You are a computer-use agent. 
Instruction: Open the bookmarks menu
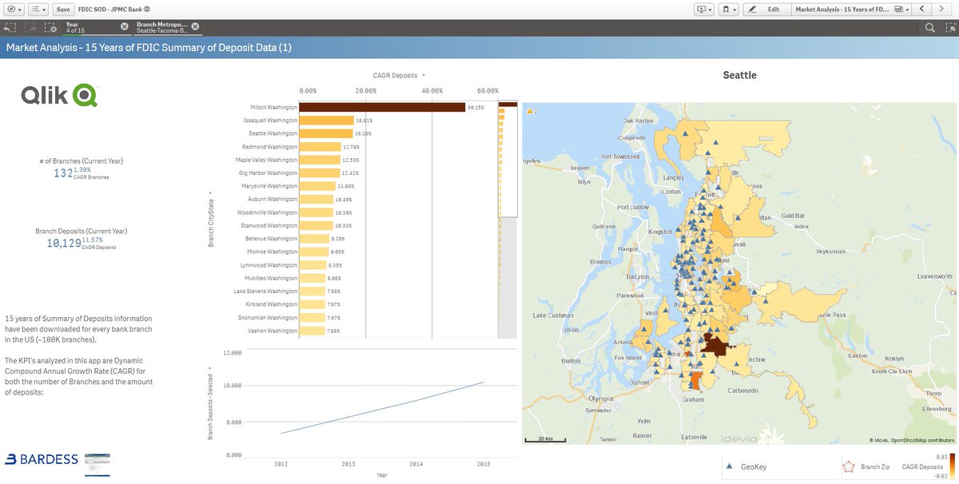pos(727,10)
